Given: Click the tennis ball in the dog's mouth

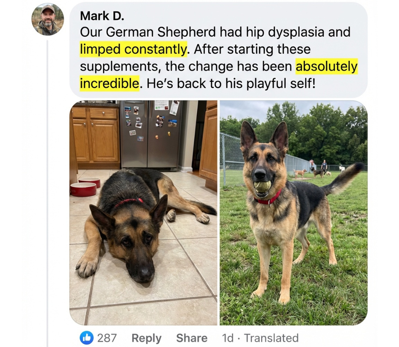Looking at the screenshot, I should [263, 187].
